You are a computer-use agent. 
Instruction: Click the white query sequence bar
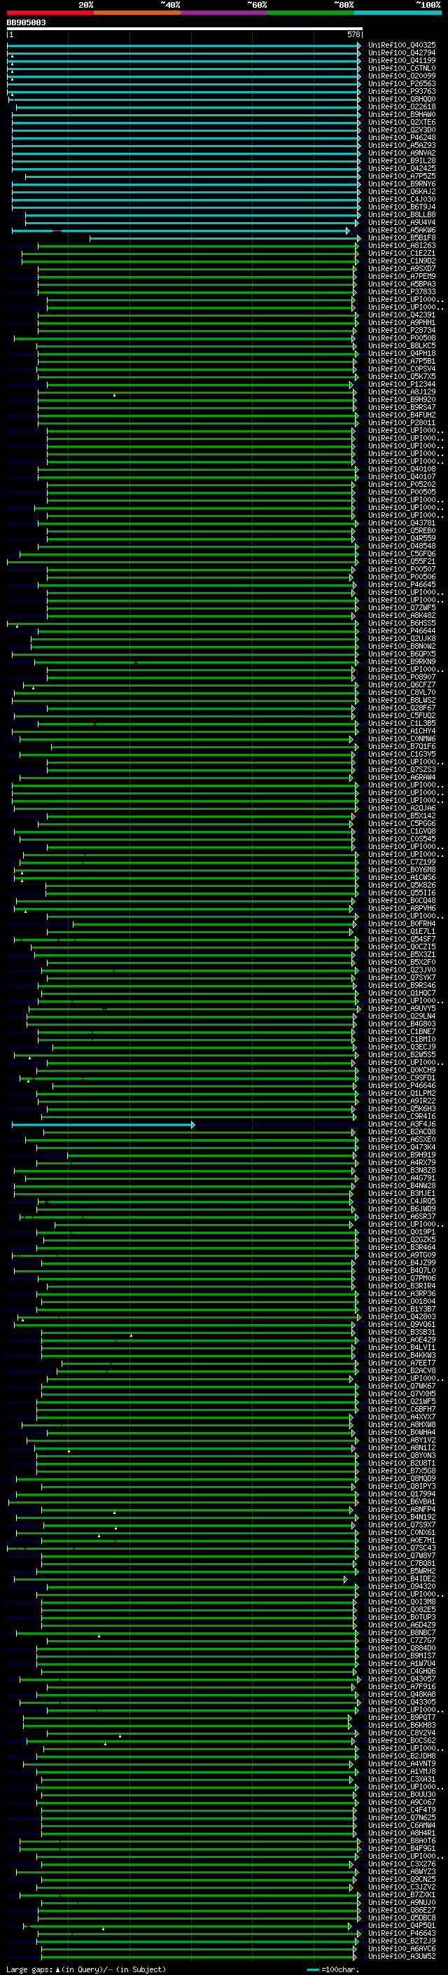(185, 29)
